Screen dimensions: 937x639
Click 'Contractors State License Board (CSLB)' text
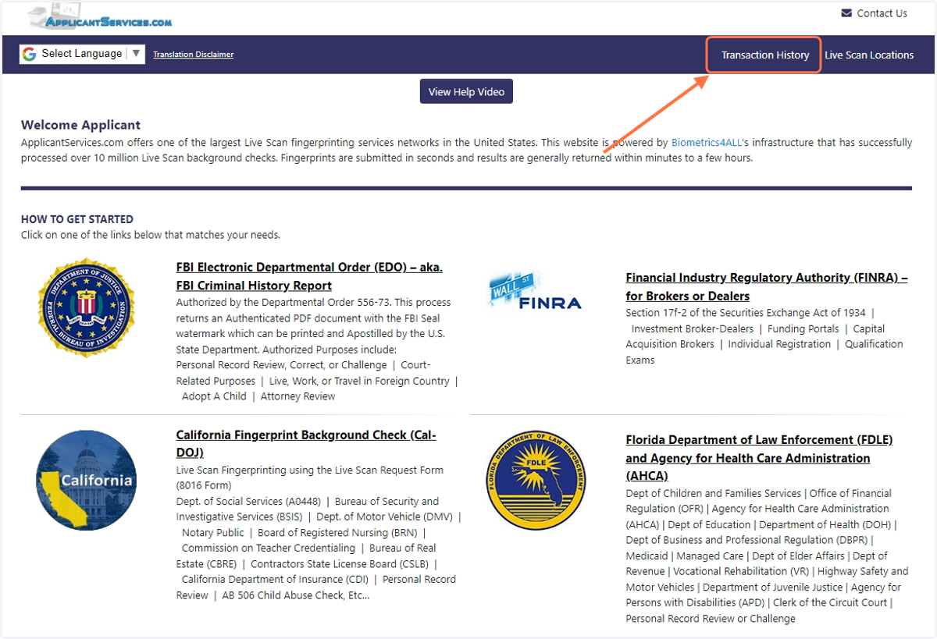340,564
